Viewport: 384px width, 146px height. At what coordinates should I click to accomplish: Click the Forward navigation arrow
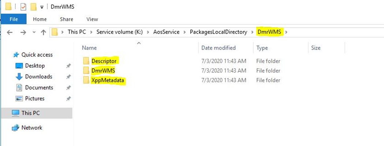23,32
